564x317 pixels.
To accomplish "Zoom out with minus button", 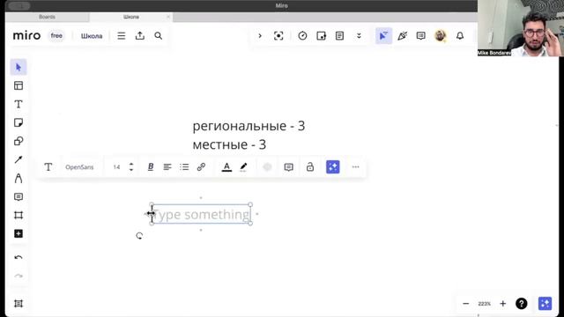I will [466, 304].
